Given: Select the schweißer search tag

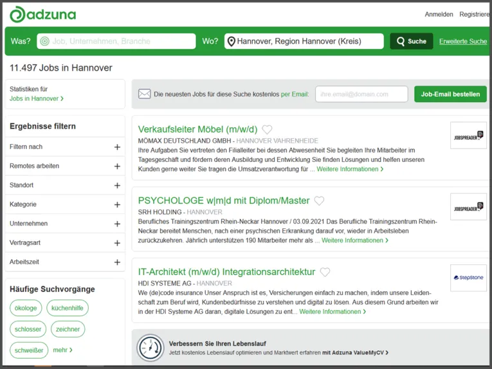Looking at the screenshot, I should coord(29,350).
